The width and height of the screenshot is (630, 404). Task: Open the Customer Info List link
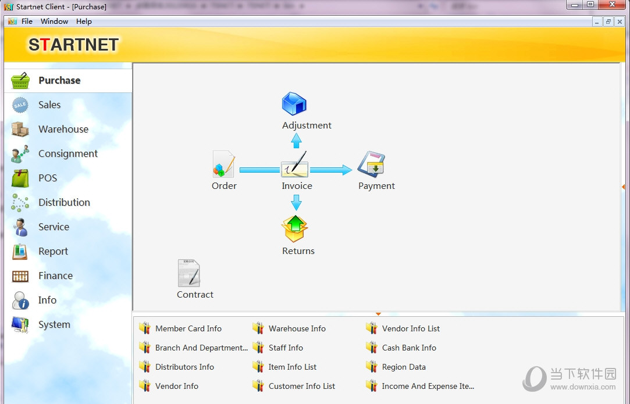tap(302, 387)
